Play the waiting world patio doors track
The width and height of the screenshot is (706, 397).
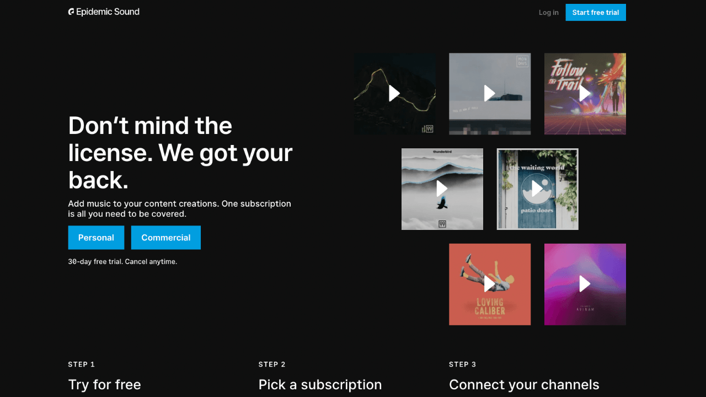coord(538,189)
